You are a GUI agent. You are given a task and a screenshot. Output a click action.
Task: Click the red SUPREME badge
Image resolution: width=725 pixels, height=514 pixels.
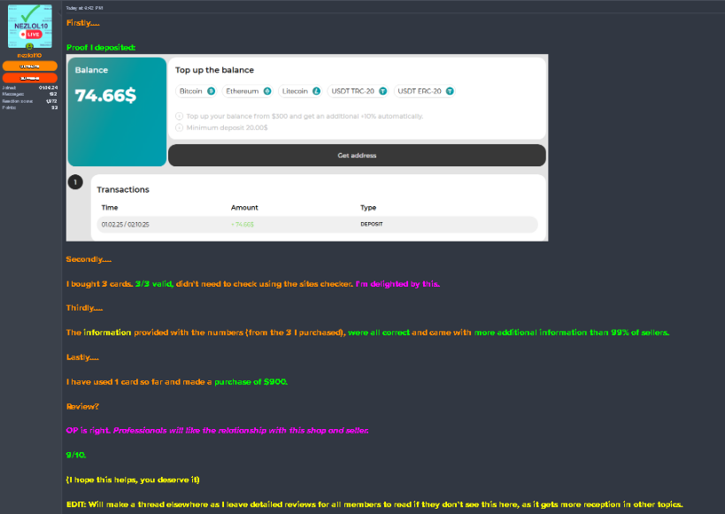(x=29, y=78)
